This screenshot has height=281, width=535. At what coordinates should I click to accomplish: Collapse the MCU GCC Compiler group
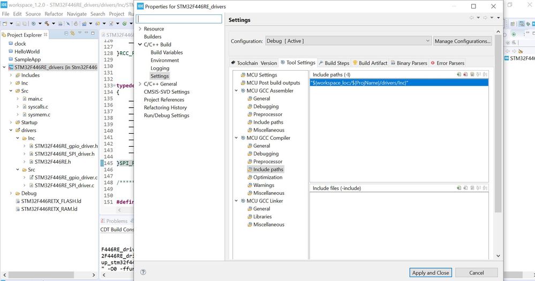click(236, 138)
